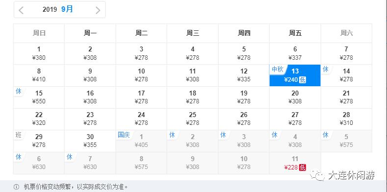The height and width of the screenshot is (192, 387).
Task: Select September 28 priced ¥310
Action: click(346, 119)
